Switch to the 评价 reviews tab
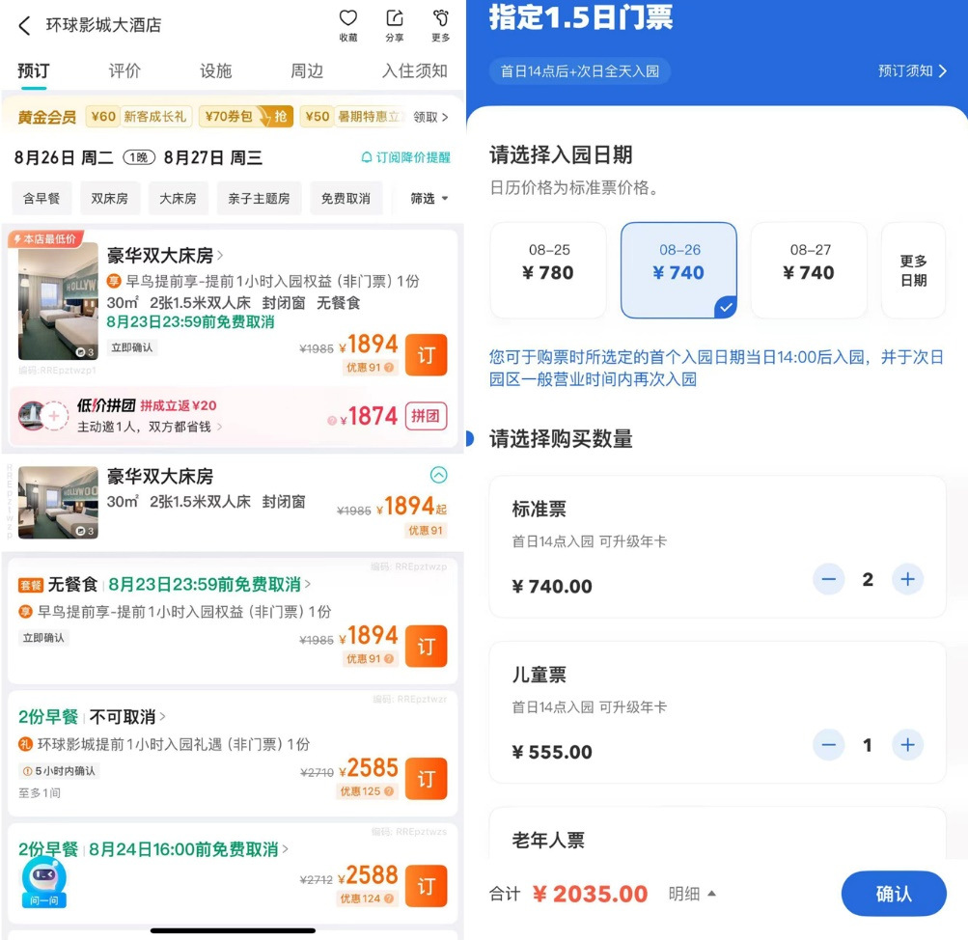 click(x=124, y=70)
